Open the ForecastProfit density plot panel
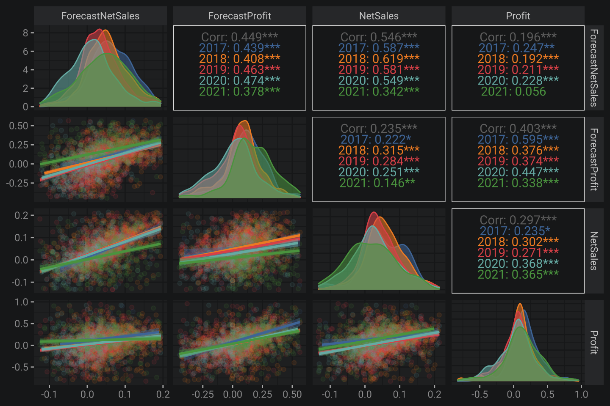 239,159
